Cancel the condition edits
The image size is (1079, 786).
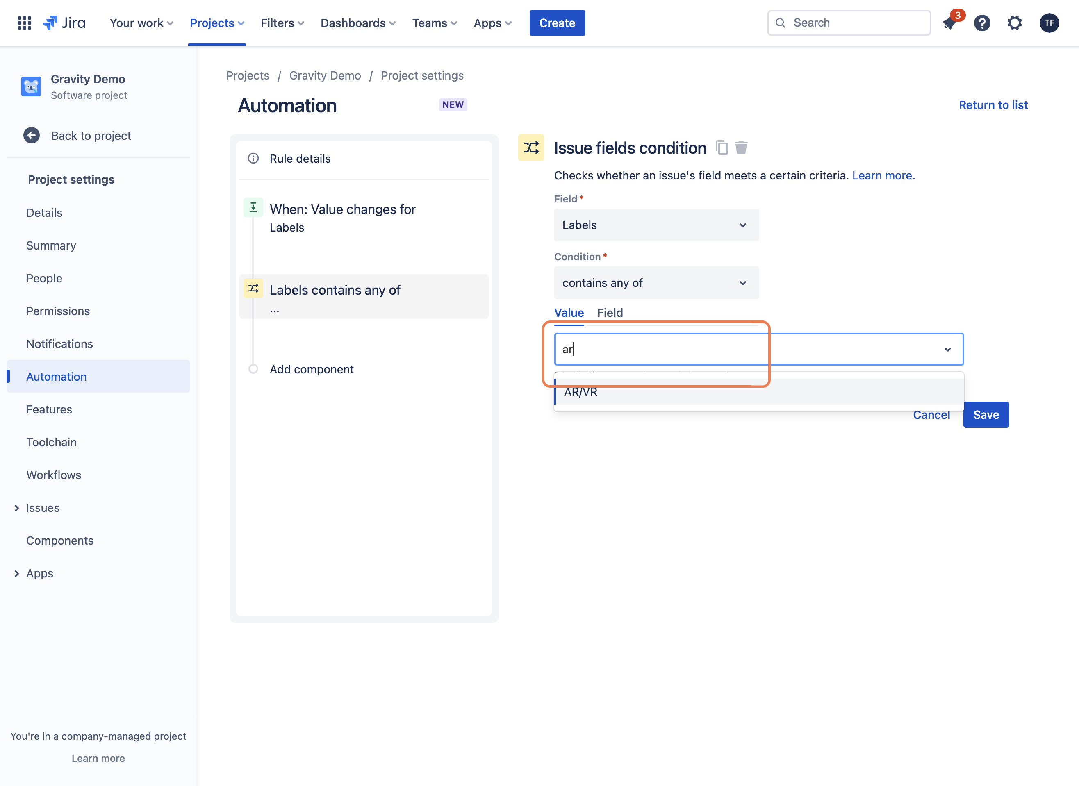pyautogui.click(x=931, y=415)
